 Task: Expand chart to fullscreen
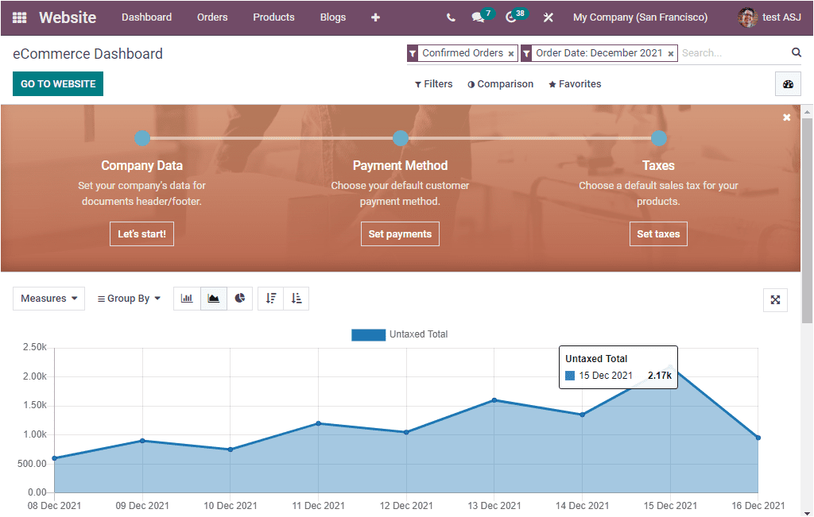pos(775,300)
